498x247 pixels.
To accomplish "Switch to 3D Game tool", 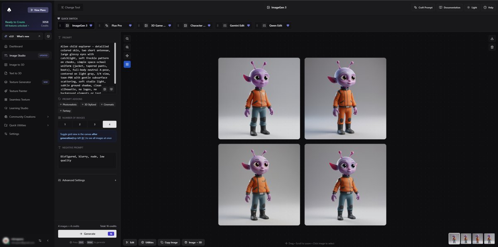I will pos(156,26).
